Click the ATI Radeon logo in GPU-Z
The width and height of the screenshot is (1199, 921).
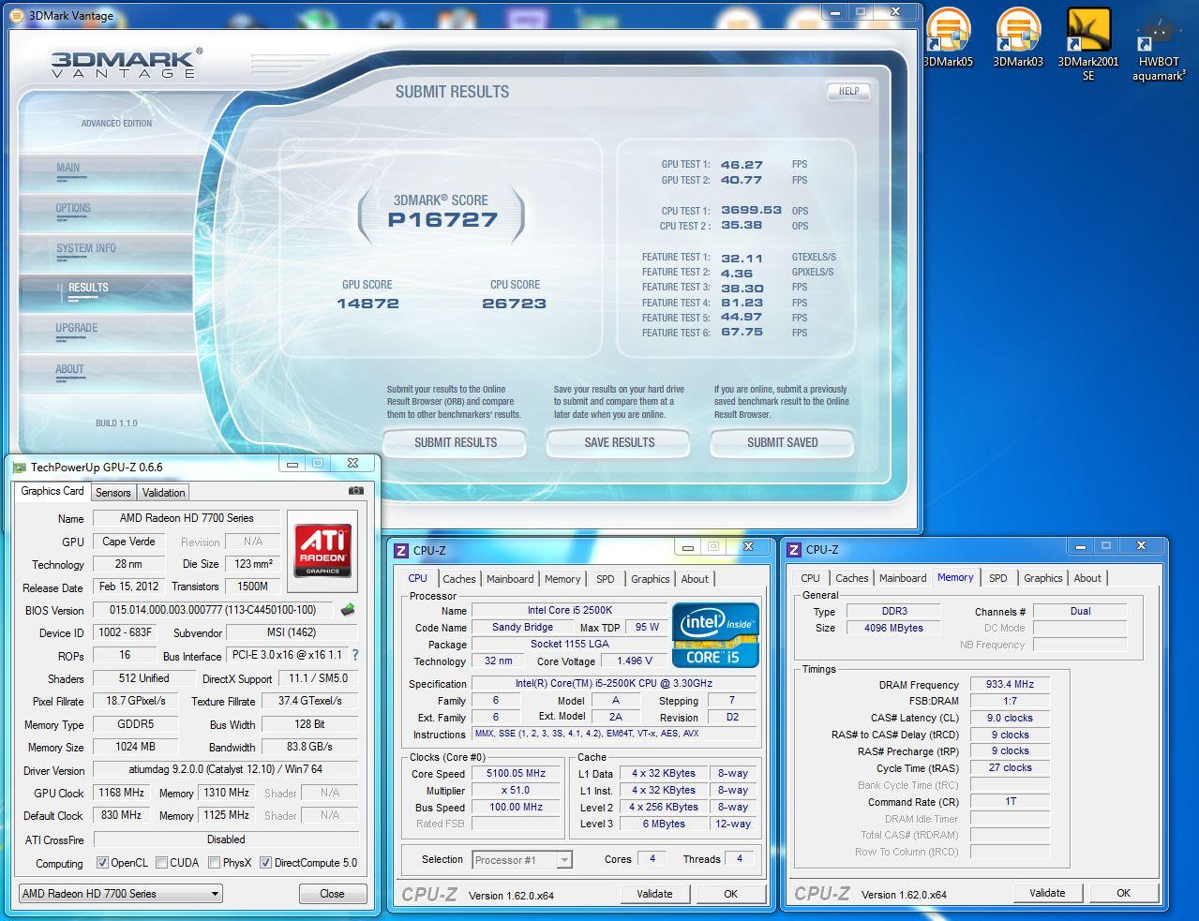(x=323, y=550)
